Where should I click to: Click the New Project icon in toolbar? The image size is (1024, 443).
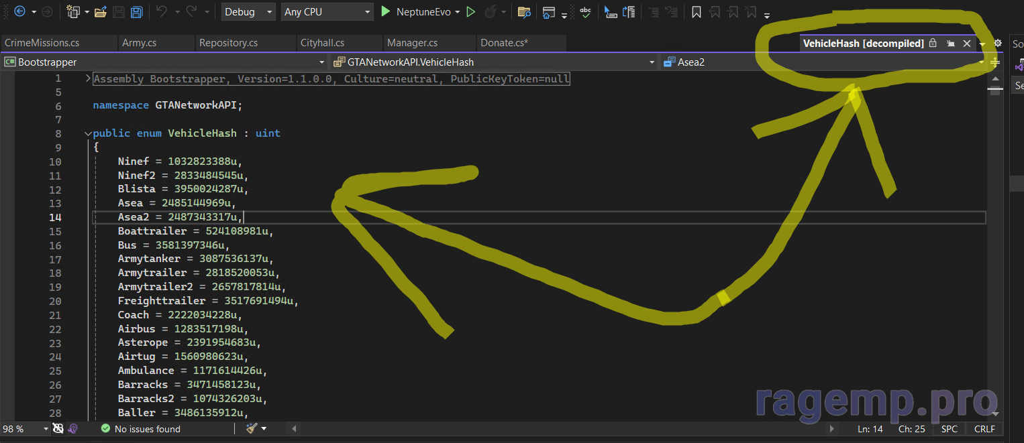pyautogui.click(x=74, y=11)
